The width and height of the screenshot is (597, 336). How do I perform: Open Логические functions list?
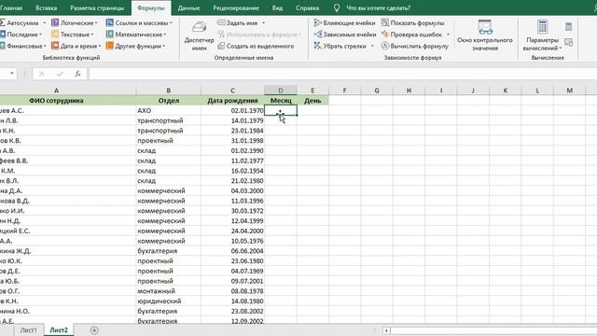(x=74, y=22)
